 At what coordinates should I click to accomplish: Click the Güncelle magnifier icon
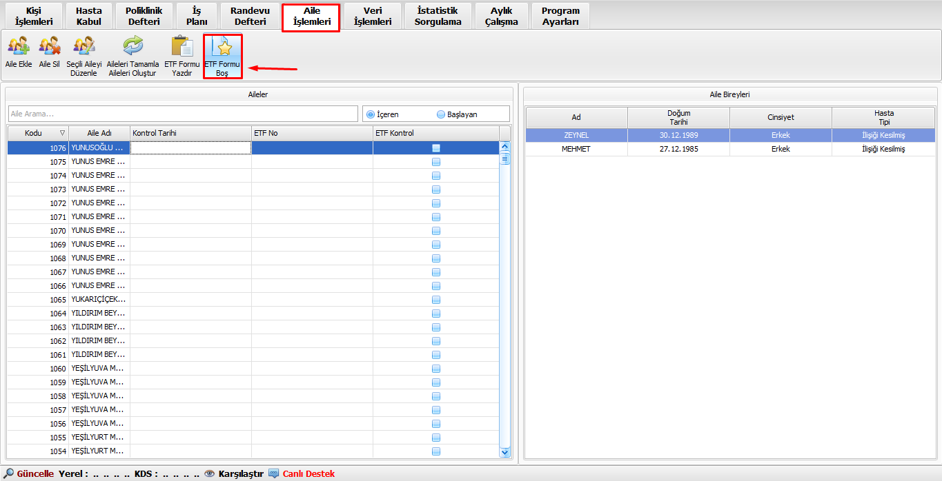coord(9,473)
